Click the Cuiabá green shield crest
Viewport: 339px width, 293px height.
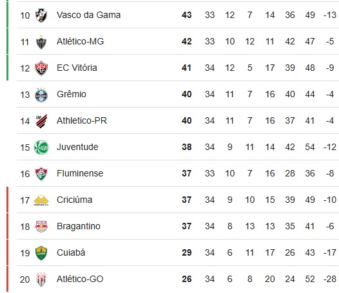click(x=41, y=253)
